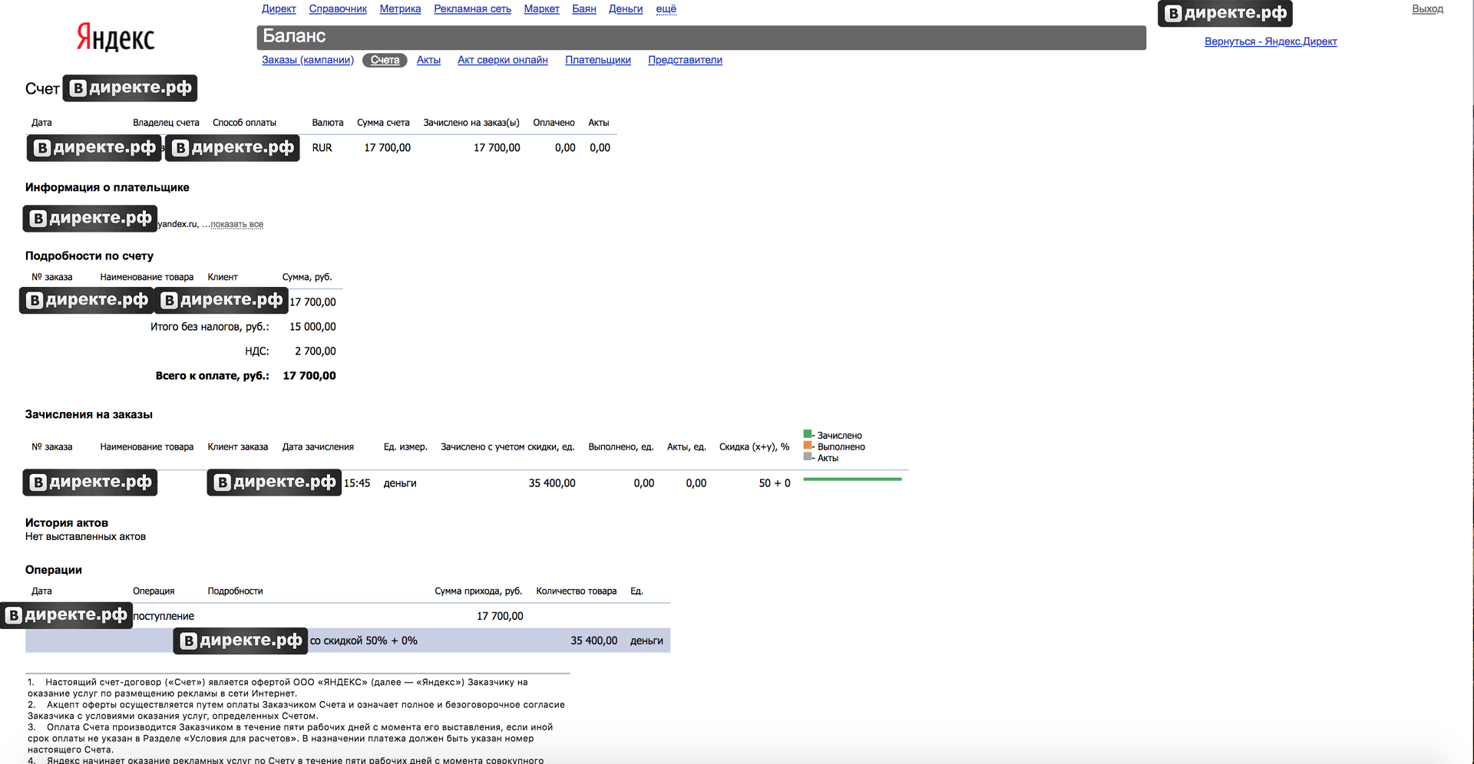Image resolution: width=1474 pixels, height=764 pixels.
Task: Open the Деньги service link
Action: click(626, 9)
